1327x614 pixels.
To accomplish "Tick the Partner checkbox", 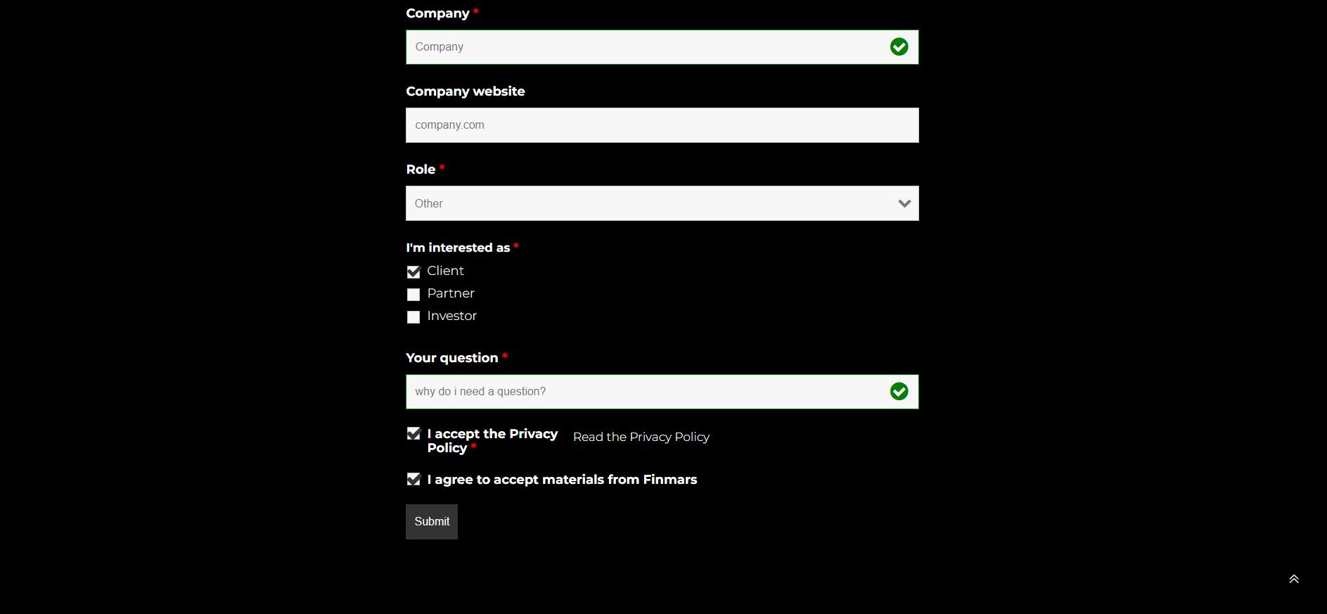I will pos(414,295).
